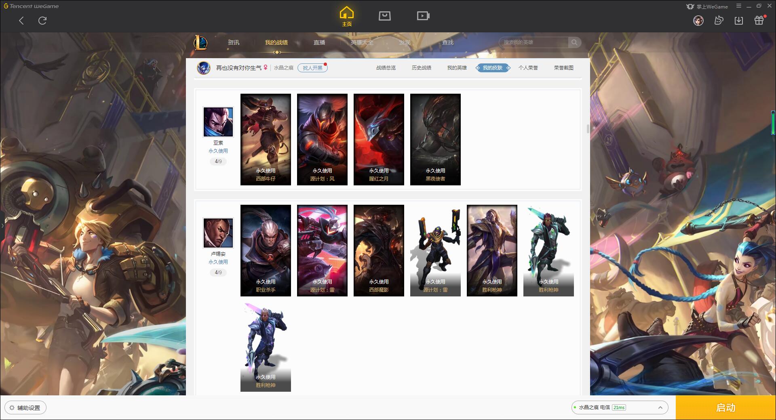The width and height of the screenshot is (776, 420).
Task: Switch to 荣誉截图 sub-tab
Action: point(564,68)
